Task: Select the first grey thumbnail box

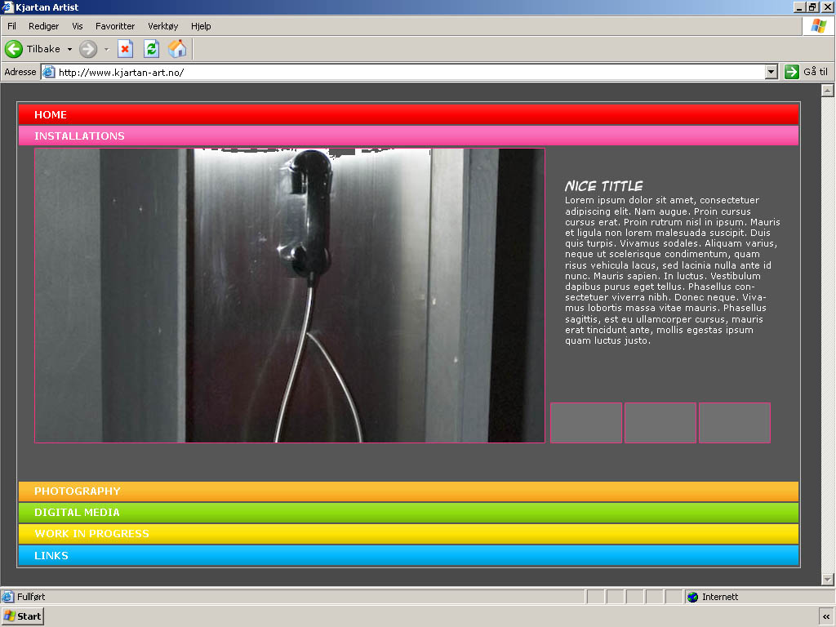Action: coord(586,423)
